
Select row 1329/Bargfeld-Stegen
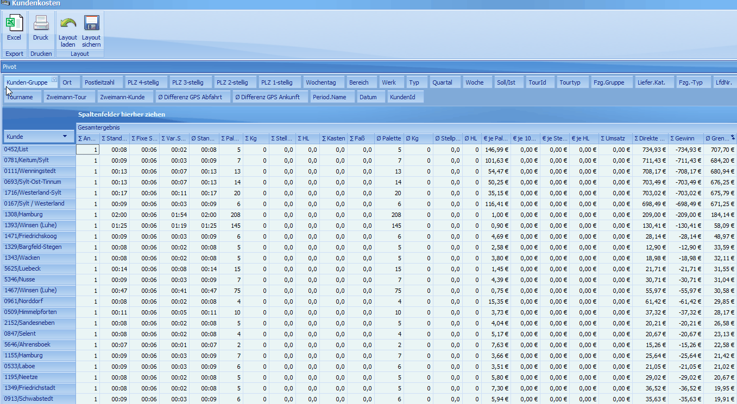38,247
